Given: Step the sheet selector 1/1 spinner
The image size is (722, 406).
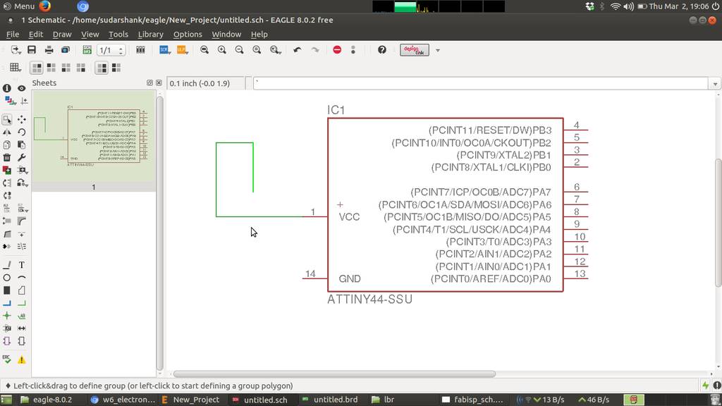Looking at the screenshot, I should tap(121, 50).
